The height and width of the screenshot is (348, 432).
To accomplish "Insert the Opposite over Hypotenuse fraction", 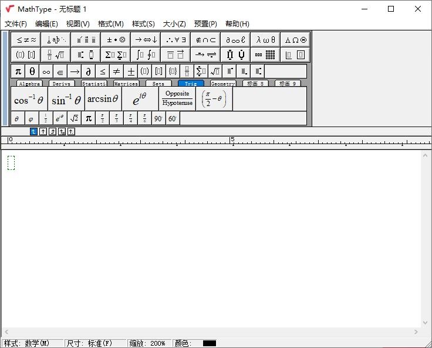I will [x=177, y=99].
